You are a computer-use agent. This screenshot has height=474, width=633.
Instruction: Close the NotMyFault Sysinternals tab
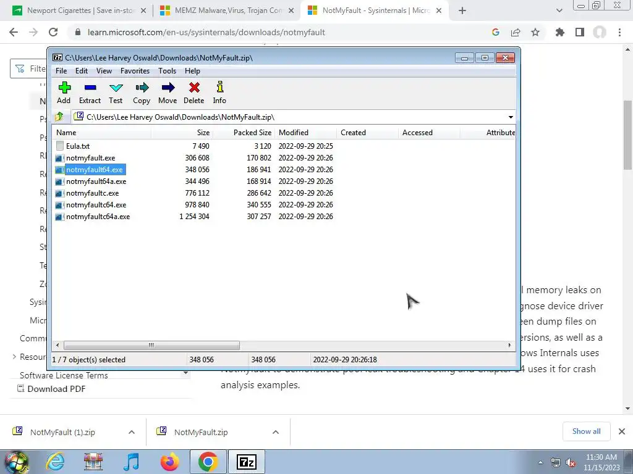coord(440,11)
